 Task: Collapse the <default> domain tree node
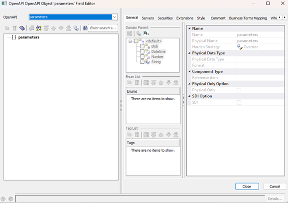130,41
